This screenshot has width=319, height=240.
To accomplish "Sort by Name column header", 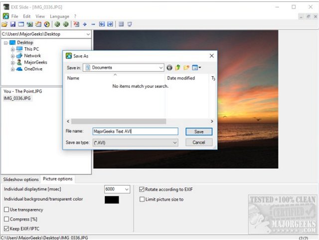I will [x=115, y=78].
